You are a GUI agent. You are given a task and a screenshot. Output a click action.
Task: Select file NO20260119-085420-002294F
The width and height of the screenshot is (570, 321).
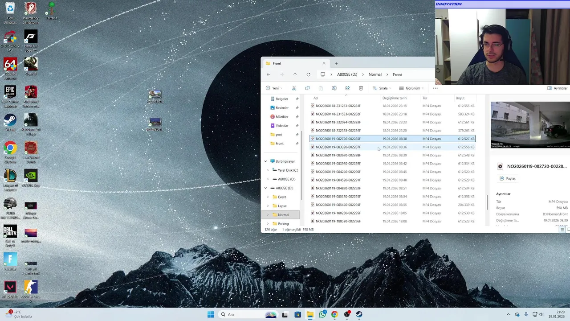coord(392,205)
